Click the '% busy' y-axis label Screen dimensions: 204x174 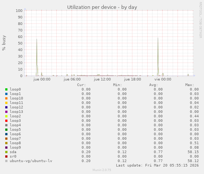click(4, 43)
